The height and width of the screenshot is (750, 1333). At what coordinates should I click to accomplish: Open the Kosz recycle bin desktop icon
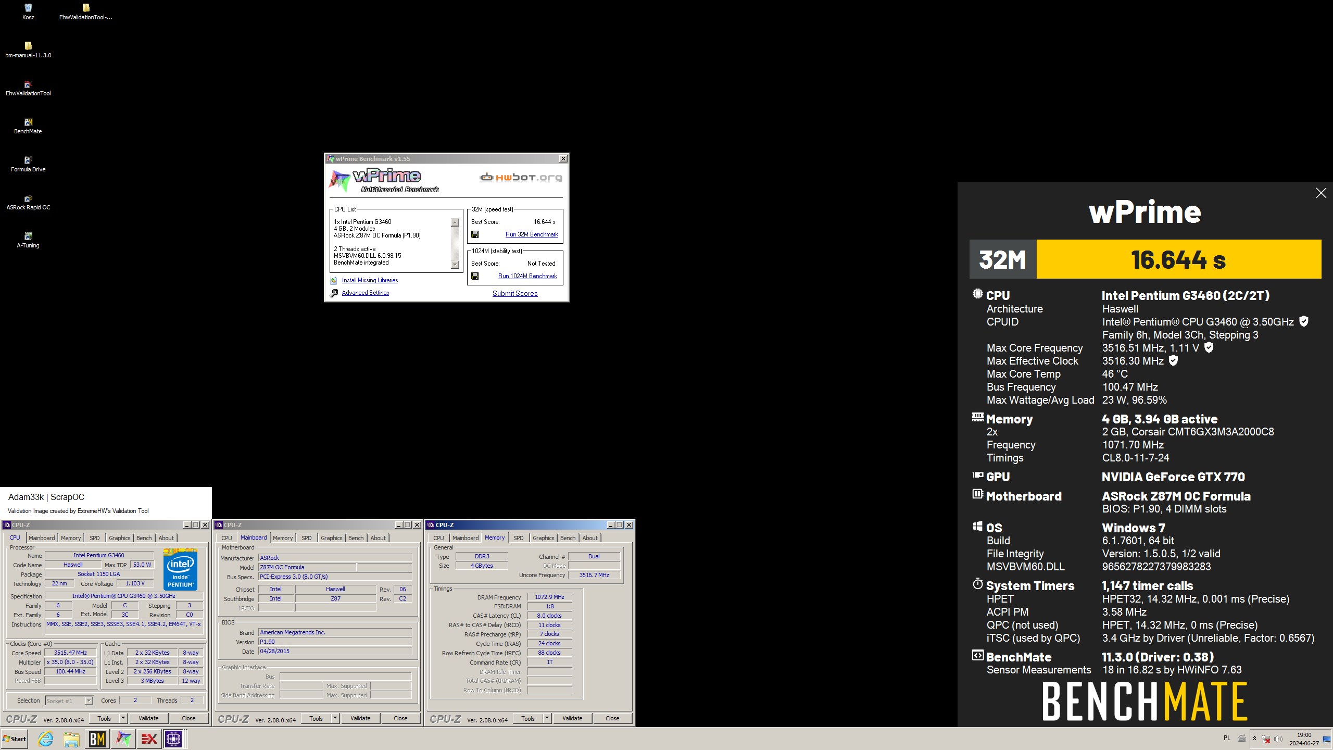coord(28,11)
